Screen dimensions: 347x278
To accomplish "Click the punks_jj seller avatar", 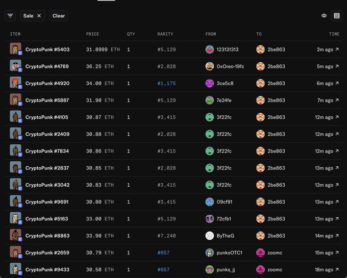I will point(210,270).
